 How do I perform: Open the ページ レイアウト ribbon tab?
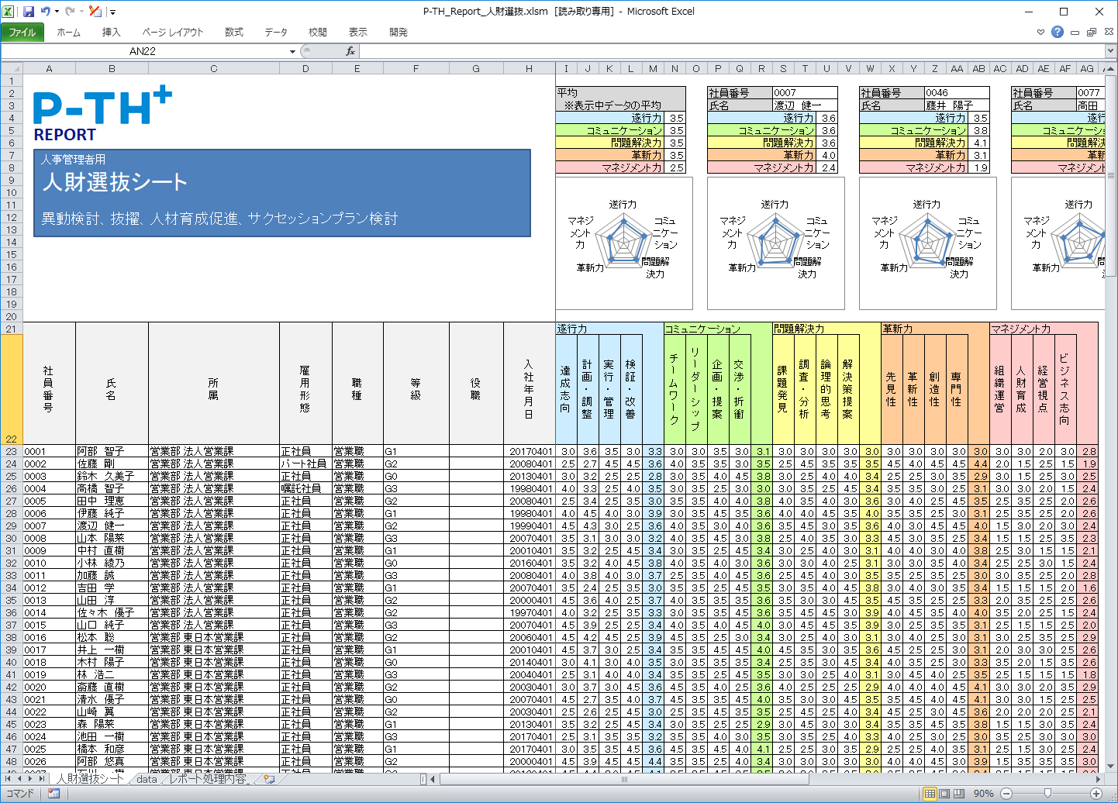coord(173,32)
